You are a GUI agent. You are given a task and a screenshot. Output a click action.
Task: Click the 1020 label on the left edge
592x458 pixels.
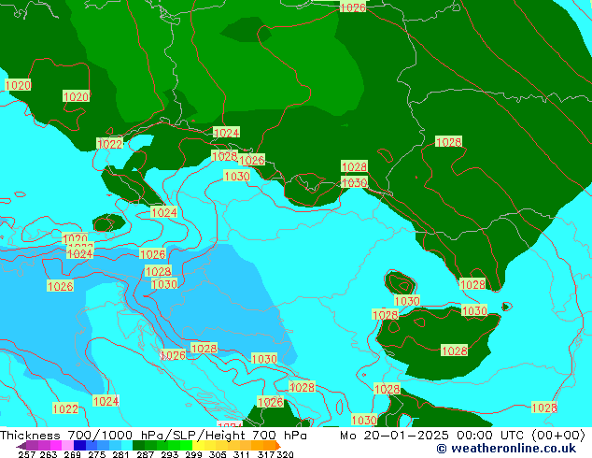click(x=18, y=85)
